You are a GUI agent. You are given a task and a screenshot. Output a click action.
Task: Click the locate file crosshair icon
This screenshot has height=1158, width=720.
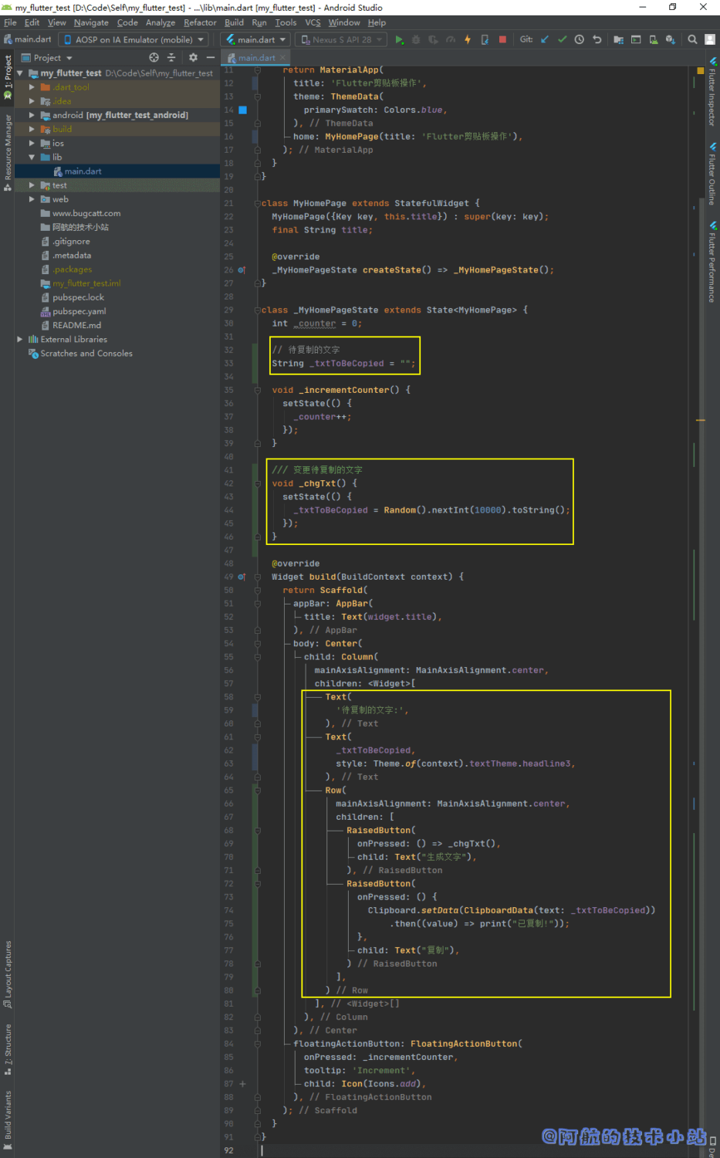click(154, 58)
